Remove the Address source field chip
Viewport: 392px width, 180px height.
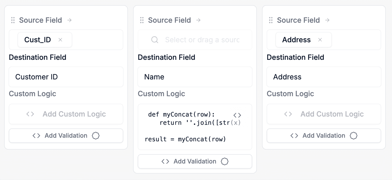(x=320, y=40)
